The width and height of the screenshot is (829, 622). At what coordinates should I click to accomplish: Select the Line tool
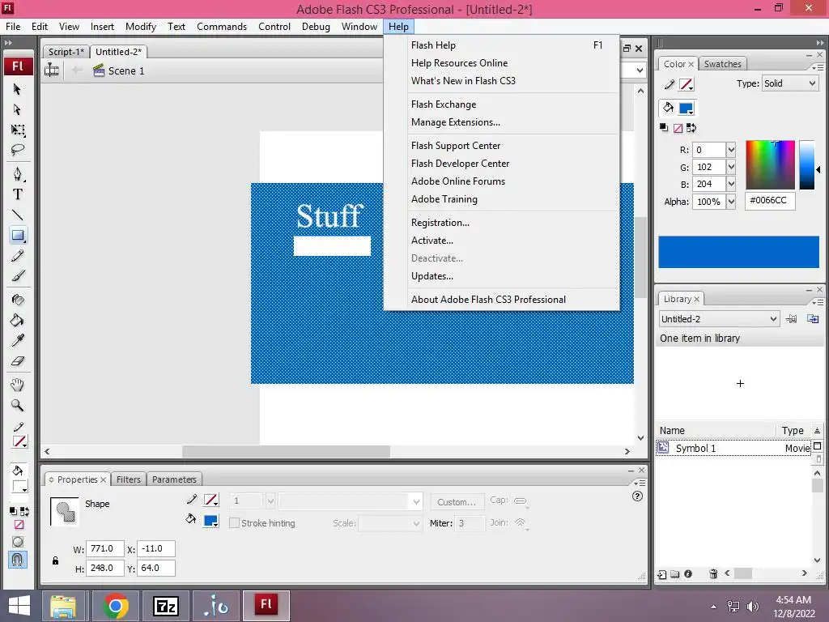pos(18,215)
